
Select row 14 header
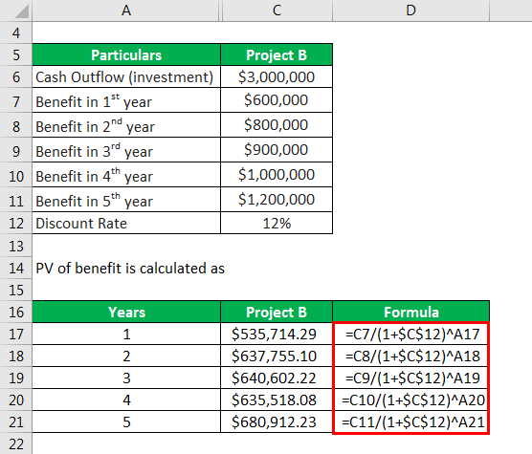click(x=16, y=268)
